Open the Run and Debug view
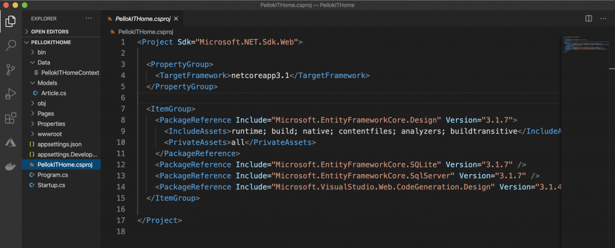Viewport: 615px width, 248px height. tap(10, 94)
